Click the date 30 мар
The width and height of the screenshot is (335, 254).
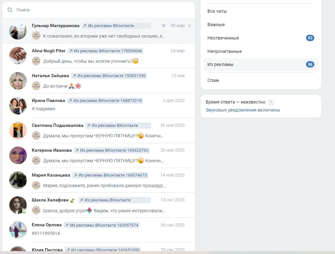pos(178,25)
